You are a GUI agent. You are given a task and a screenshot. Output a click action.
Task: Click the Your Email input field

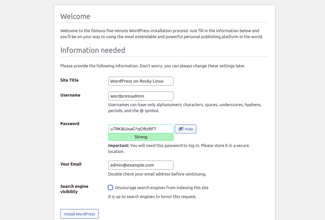(x=141, y=165)
